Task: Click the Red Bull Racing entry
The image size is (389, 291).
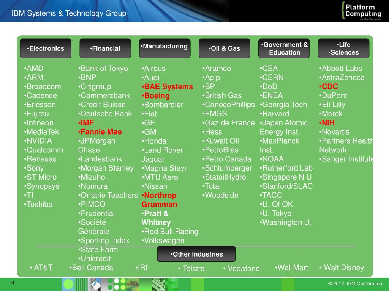Action: click(170, 232)
